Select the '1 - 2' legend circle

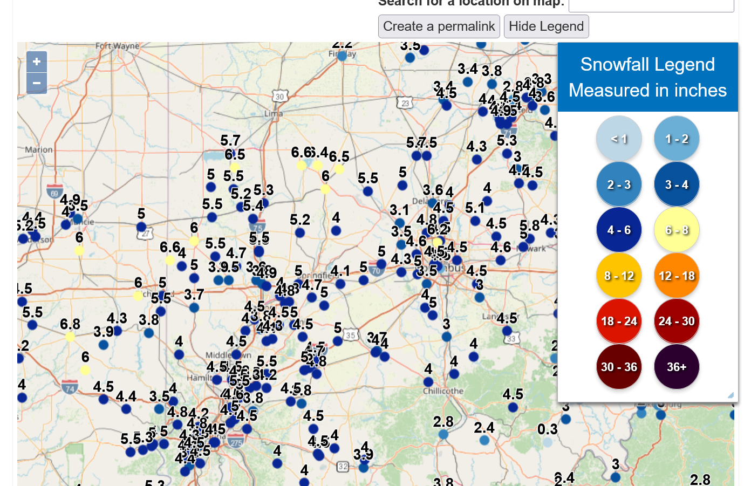click(x=677, y=139)
